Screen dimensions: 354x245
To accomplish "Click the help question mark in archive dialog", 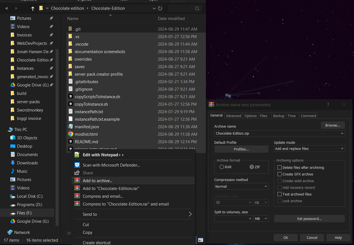I will click(328, 105).
